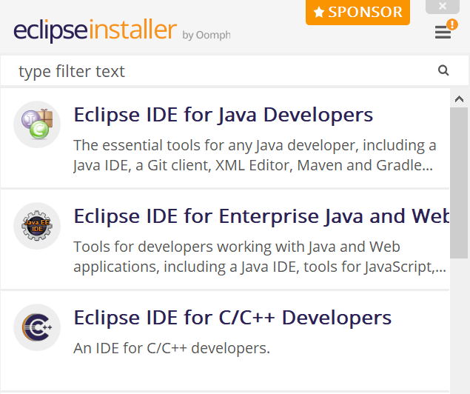The height and width of the screenshot is (394, 470).
Task: Click the eclipseinstaller logo
Action: (x=95, y=30)
